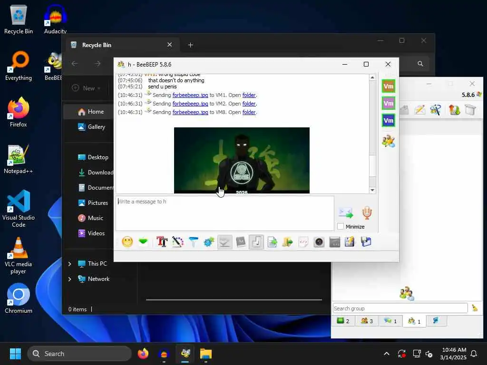Viewport: 487px width, 365px height.
Task: Select the blue Vm user avatar
Action: 389,120
